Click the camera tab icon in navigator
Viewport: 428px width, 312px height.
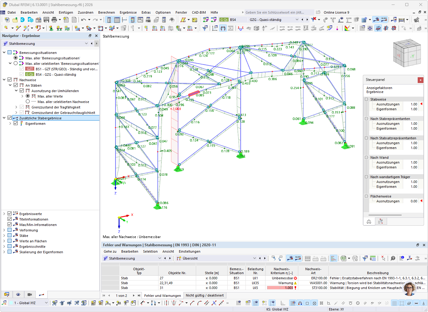pyautogui.click(x=30, y=294)
